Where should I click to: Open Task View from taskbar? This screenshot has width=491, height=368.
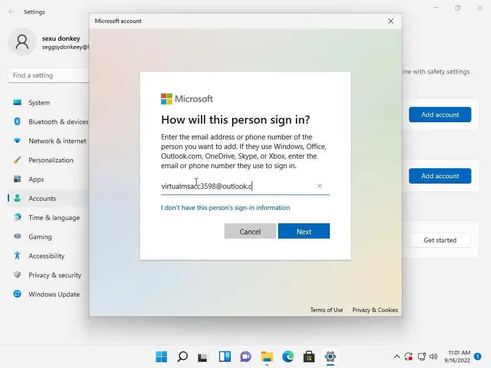[203, 356]
